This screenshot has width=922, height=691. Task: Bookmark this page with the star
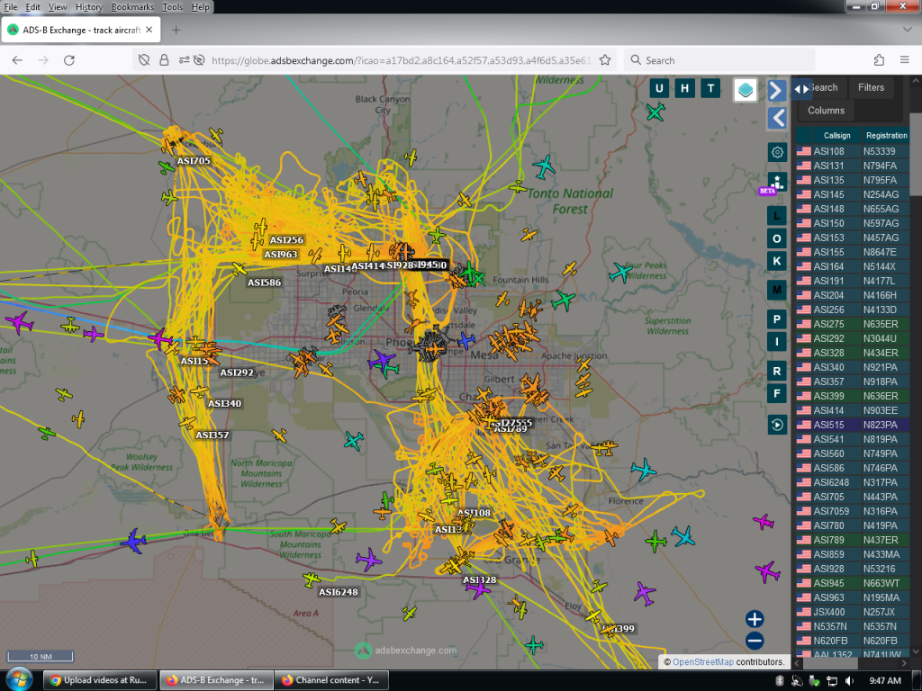[604, 60]
